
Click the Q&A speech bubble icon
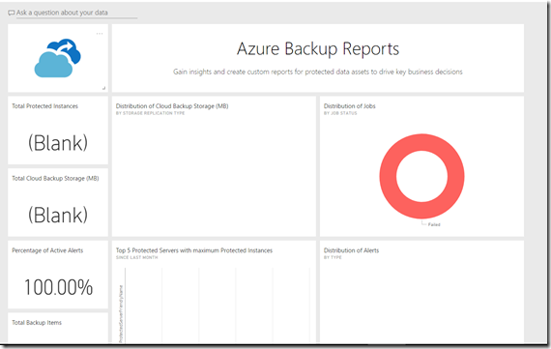click(x=12, y=13)
